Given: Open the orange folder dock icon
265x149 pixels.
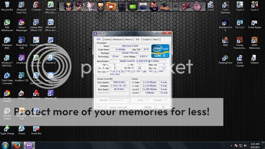Looking at the screenshot, I should 111,6.
